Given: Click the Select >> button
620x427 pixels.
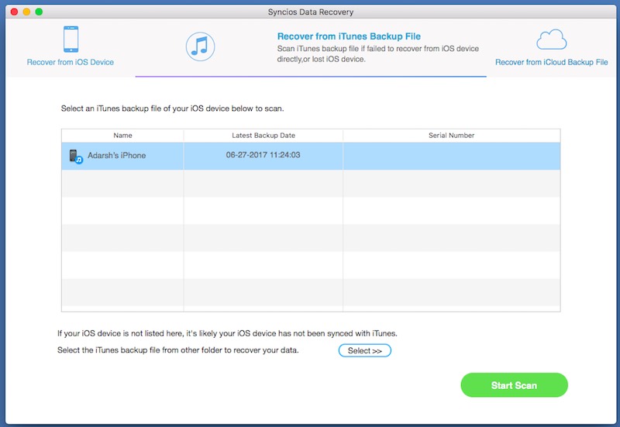Looking at the screenshot, I should click(364, 351).
